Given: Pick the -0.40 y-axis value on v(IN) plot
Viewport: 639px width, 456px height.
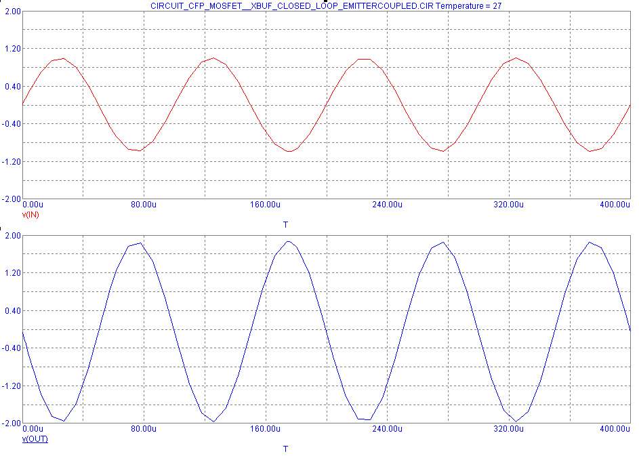Looking at the screenshot, I should 12,124.
